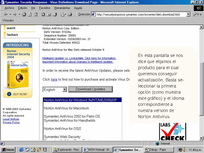Open the History pane toolbar icon
204x153 pixels.
click(x=55, y=14)
